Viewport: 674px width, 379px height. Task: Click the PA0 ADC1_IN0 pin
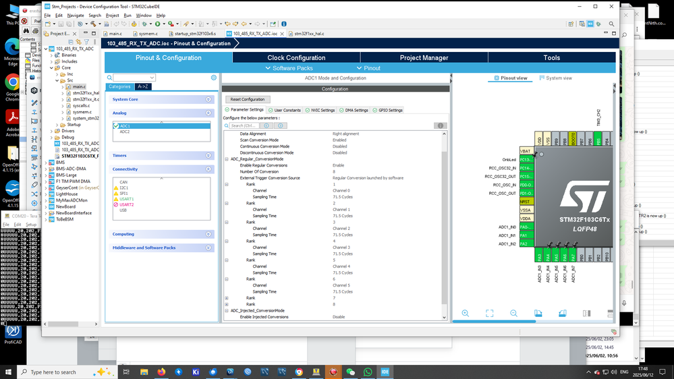click(526, 227)
